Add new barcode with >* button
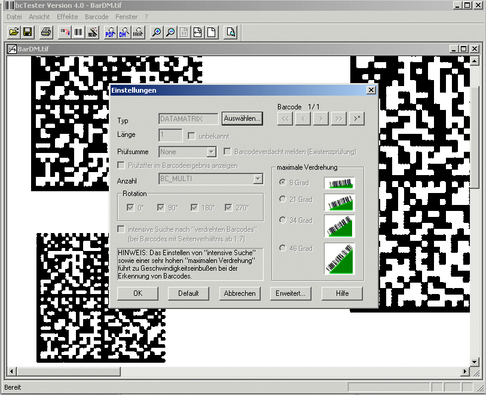 pos(357,119)
